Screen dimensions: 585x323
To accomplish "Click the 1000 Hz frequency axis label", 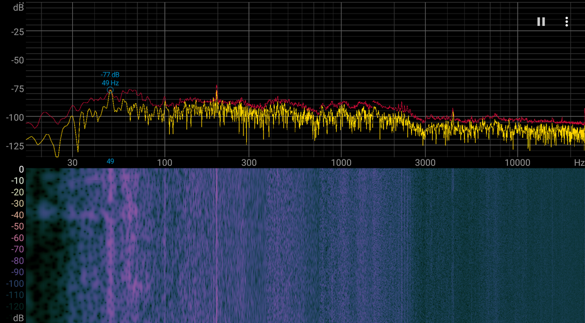I will click(x=341, y=163).
